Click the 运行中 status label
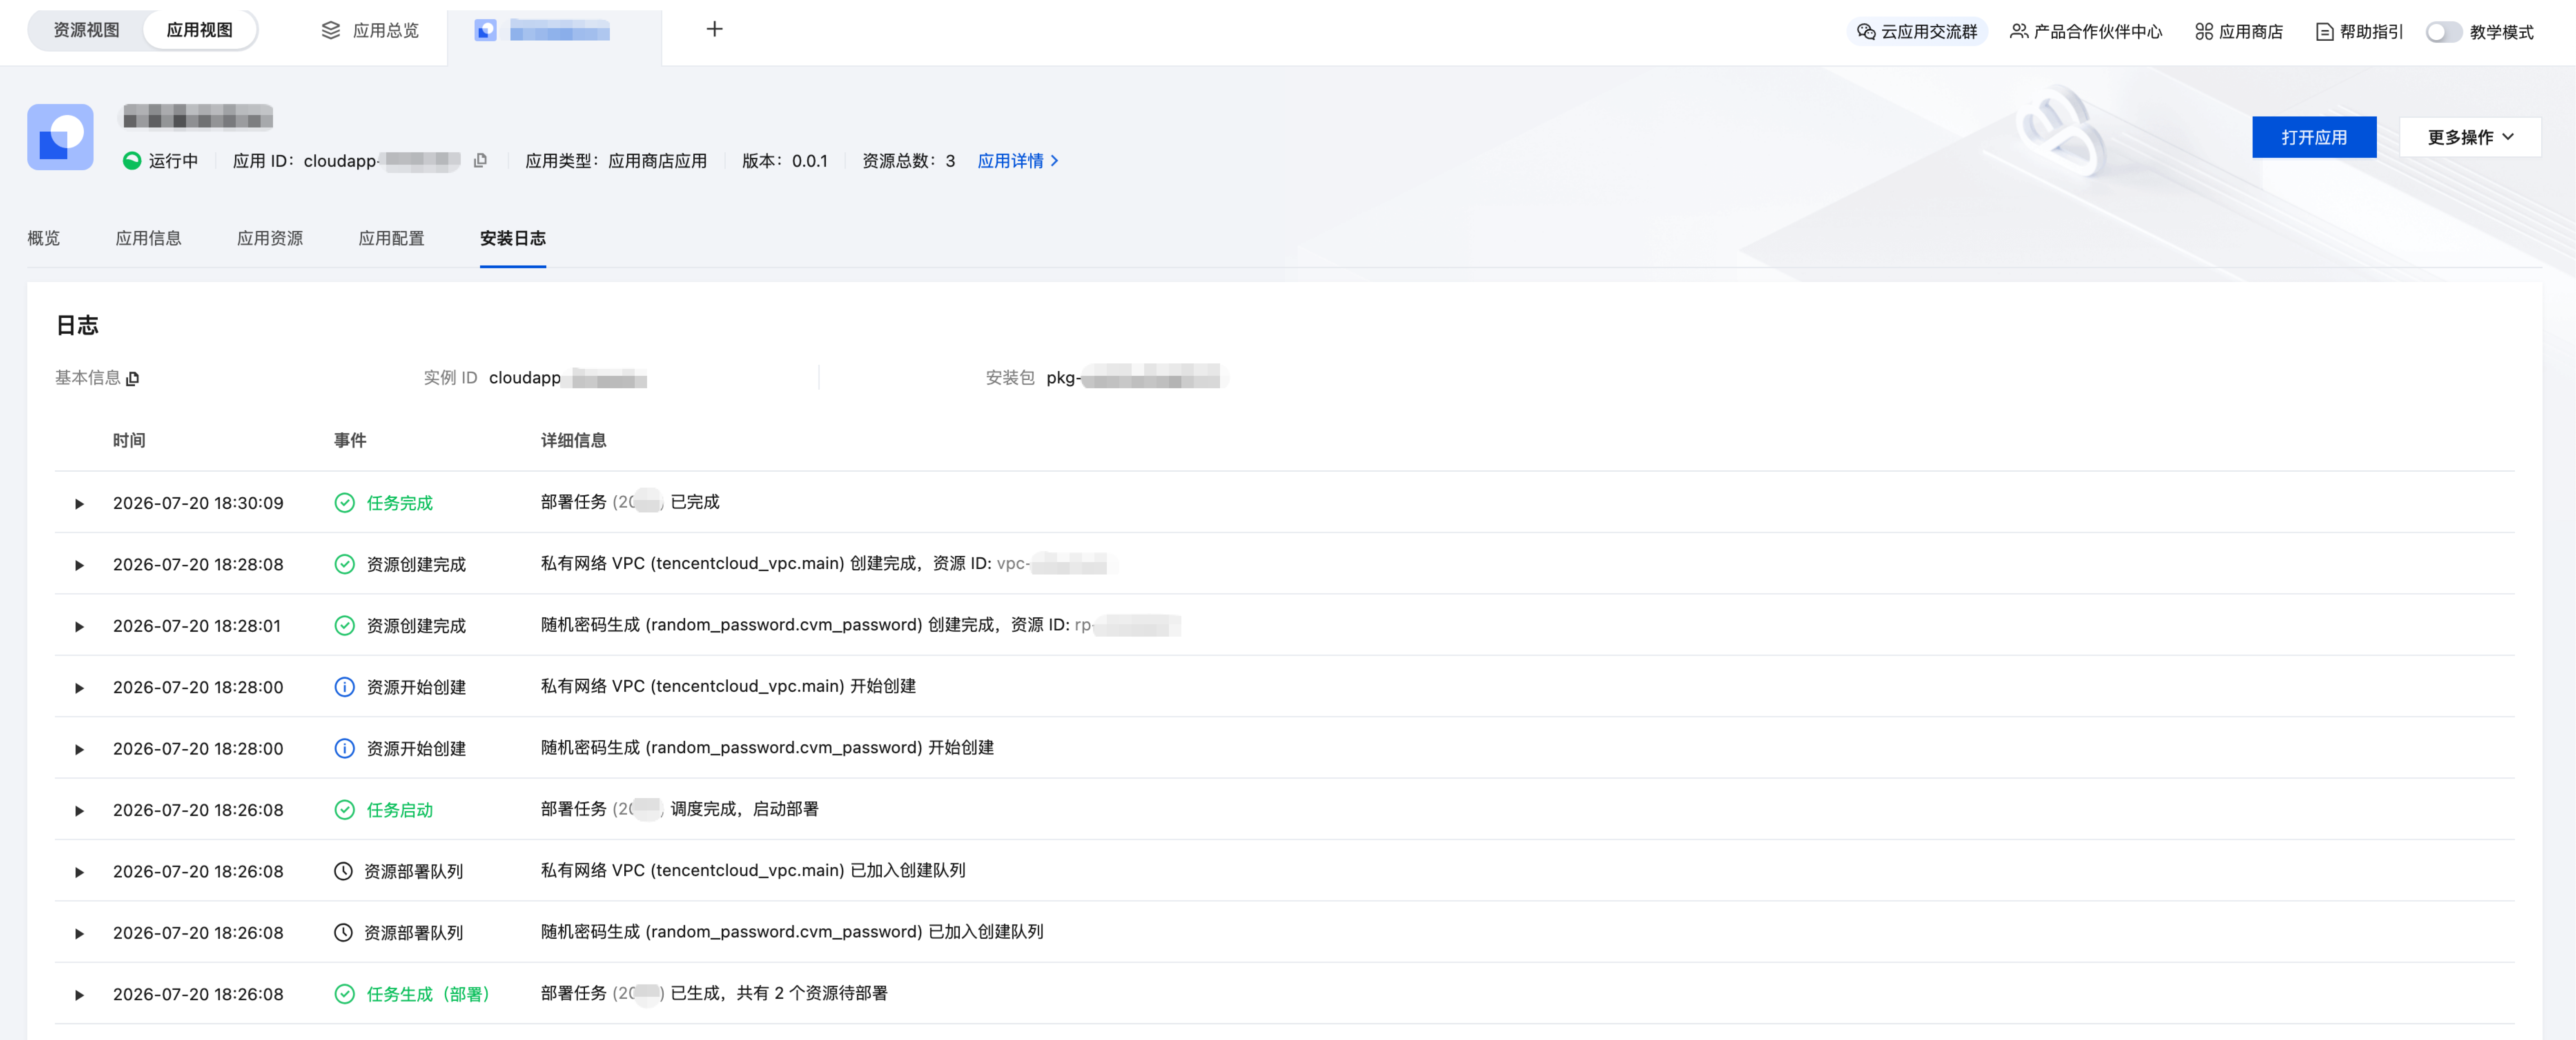This screenshot has width=2576, height=1040. 173,161
